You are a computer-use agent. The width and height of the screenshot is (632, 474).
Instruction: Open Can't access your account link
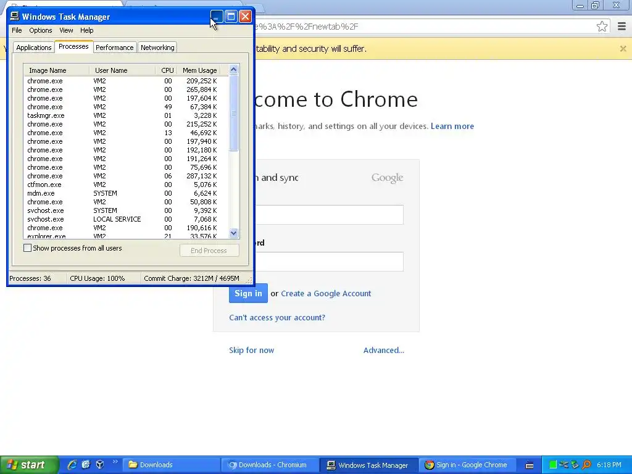pos(277,318)
